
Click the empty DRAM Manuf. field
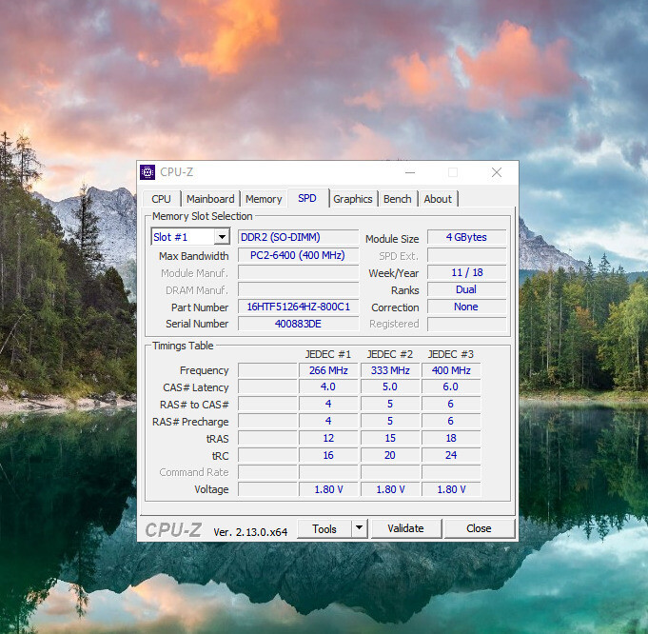point(298,290)
